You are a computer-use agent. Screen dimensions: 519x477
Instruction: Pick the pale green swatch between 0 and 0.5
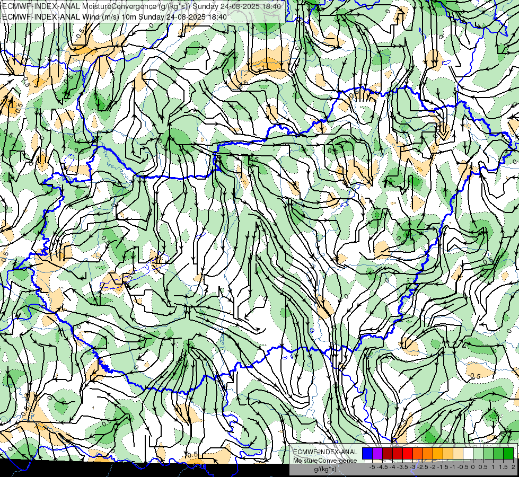point(478,453)
